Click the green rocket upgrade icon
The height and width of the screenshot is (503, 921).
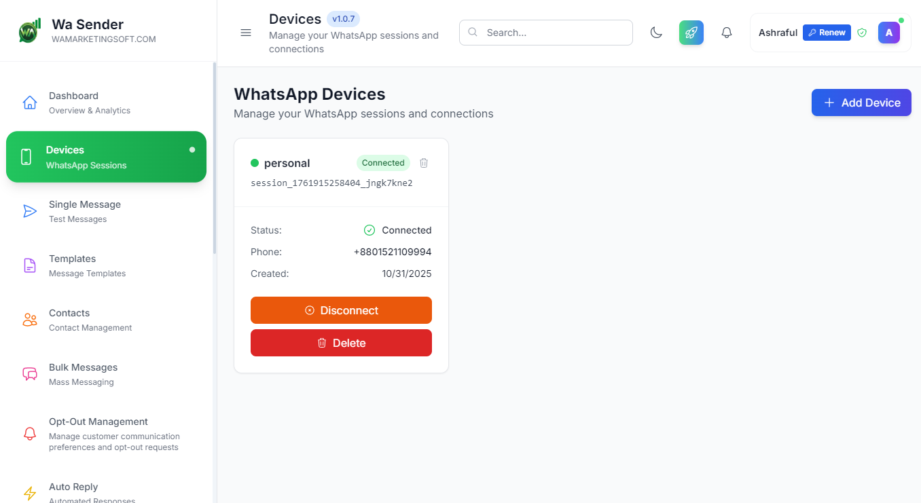point(691,32)
